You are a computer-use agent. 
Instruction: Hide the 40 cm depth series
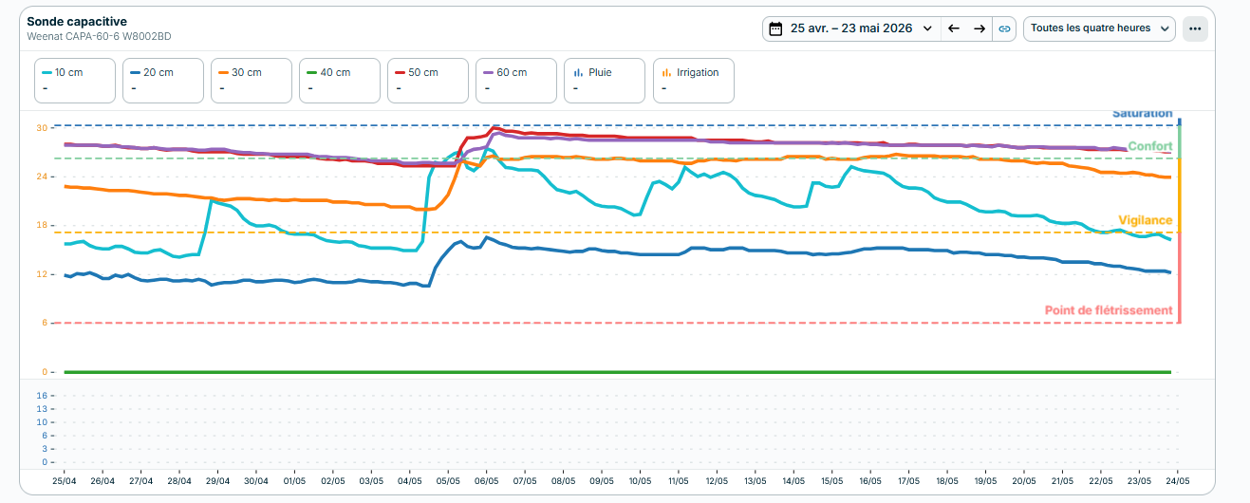(340, 81)
